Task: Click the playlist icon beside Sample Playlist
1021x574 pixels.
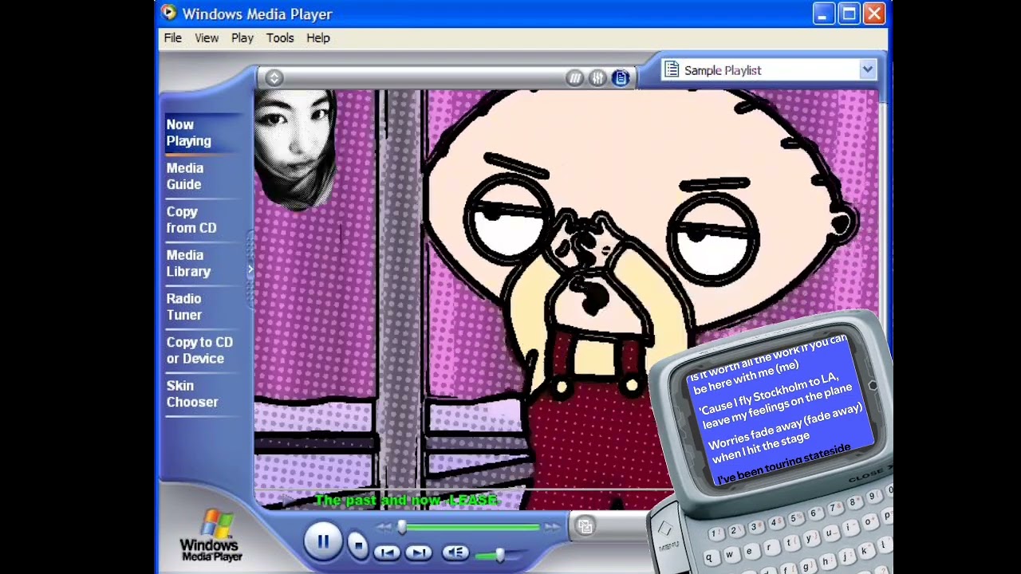Action: (x=672, y=70)
